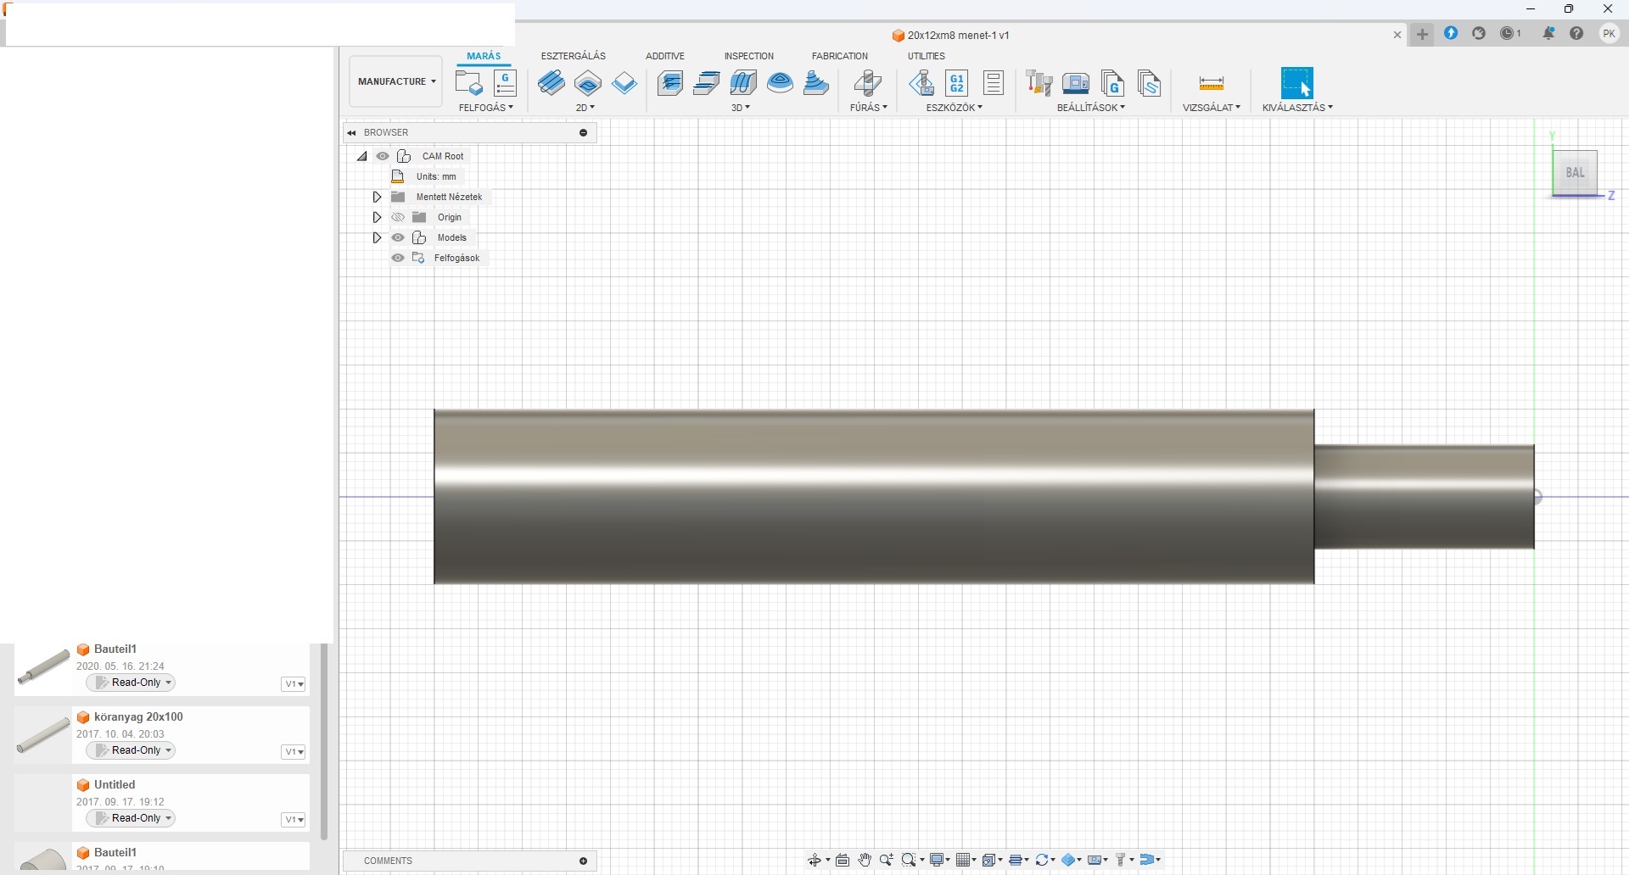
Task: Switch to the FABRICATION tab
Action: [840, 56]
